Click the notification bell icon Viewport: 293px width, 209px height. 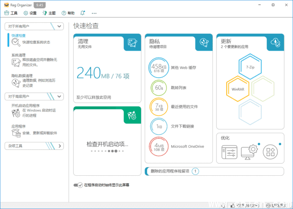point(82,13)
